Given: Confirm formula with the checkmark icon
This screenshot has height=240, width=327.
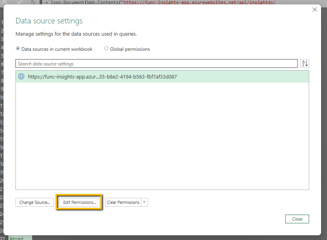Looking at the screenshot, I should [19, 2].
